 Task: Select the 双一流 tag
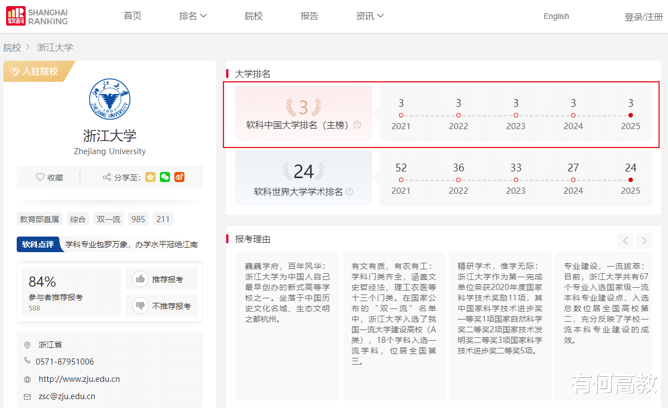[x=109, y=219]
